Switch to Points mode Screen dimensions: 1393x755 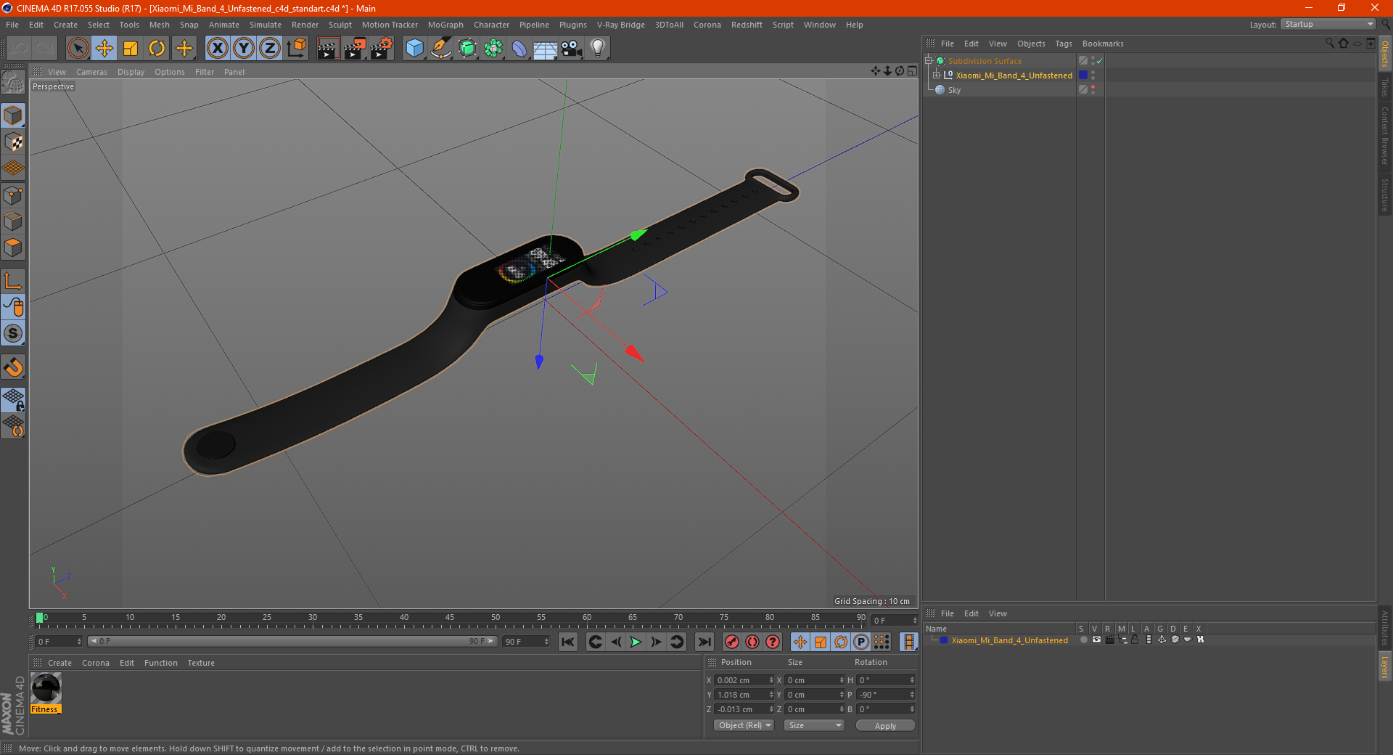[x=13, y=195]
